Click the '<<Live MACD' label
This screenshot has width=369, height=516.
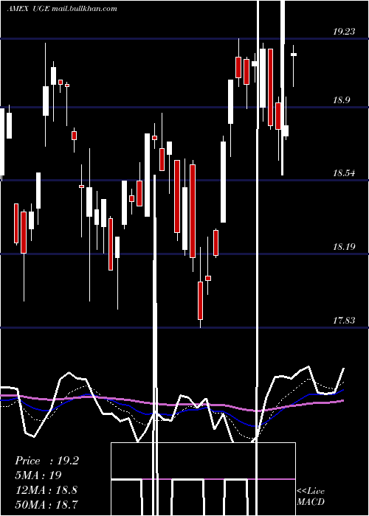[311, 496]
